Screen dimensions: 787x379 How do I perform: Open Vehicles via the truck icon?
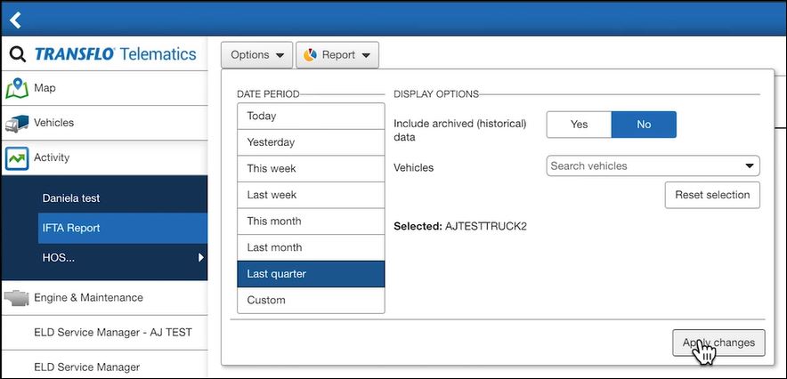(x=17, y=124)
